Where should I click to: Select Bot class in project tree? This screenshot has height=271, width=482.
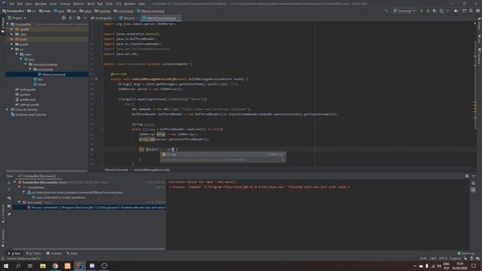(40, 79)
